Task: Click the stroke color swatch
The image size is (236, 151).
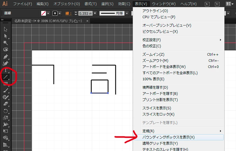Action: pos(55,13)
